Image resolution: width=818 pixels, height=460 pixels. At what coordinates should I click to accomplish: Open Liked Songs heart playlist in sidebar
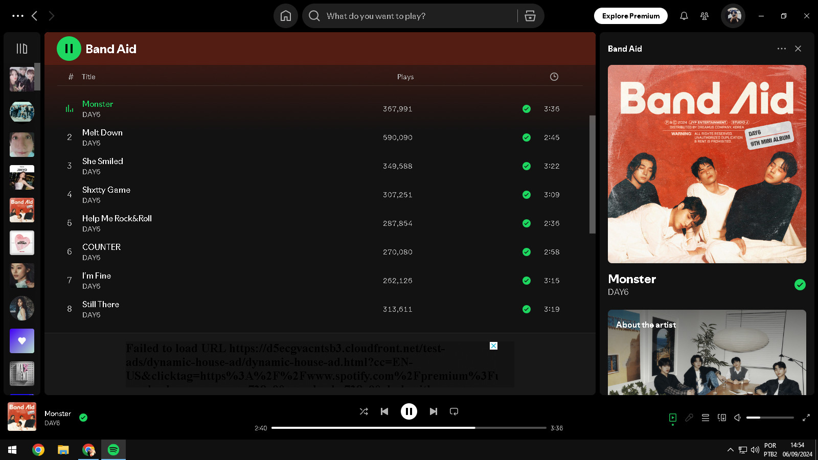pyautogui.click(x=22, y=341)
